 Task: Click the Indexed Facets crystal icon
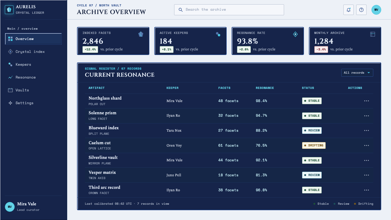tap(141, 34)
